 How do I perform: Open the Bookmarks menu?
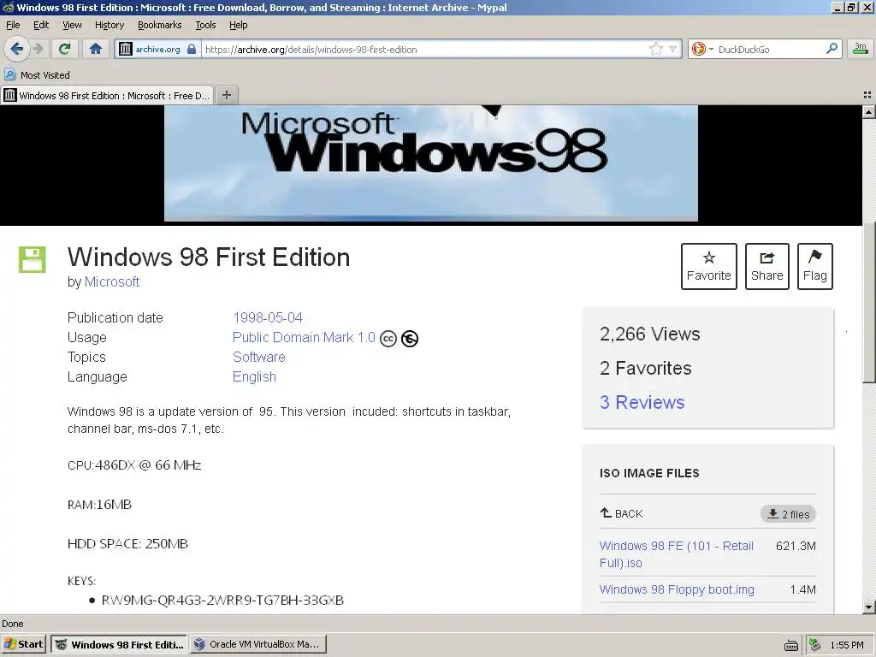tap(159, 25)
